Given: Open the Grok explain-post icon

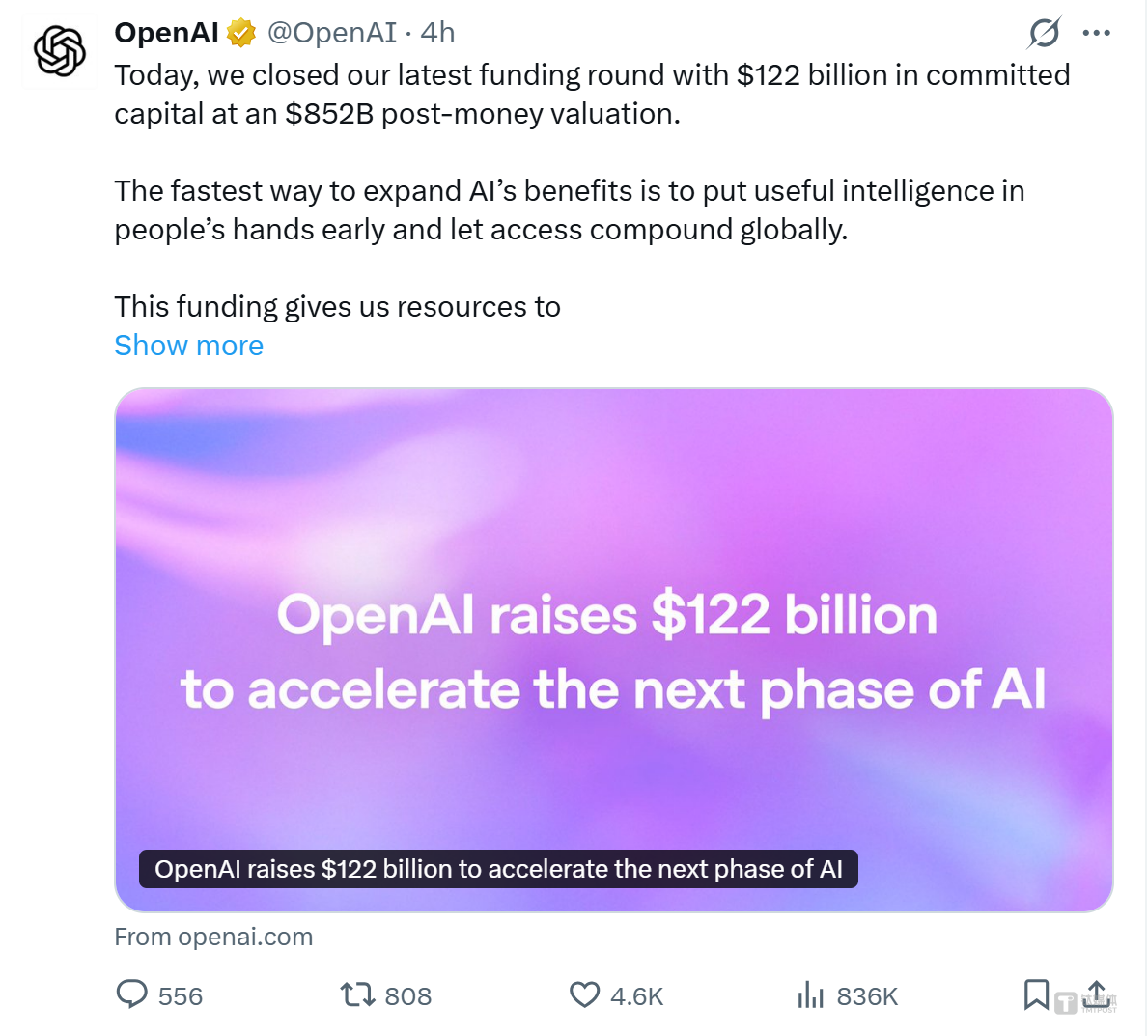Looking at the screenshot, I should click(x=1044, y=33).
